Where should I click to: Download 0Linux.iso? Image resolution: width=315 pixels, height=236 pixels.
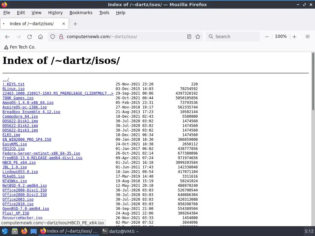point(14,89)
